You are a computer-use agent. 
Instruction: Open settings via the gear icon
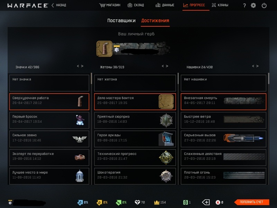click(x=253, y=6)
